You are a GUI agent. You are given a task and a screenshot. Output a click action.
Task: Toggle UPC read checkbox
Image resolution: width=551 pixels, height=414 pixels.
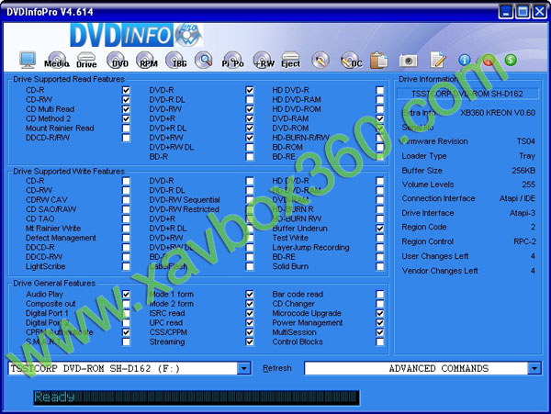point(250,322)
